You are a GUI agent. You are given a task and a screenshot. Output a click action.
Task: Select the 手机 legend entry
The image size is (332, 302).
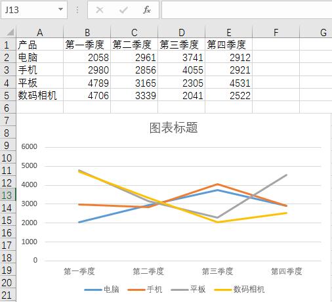(x=145, y=290)
